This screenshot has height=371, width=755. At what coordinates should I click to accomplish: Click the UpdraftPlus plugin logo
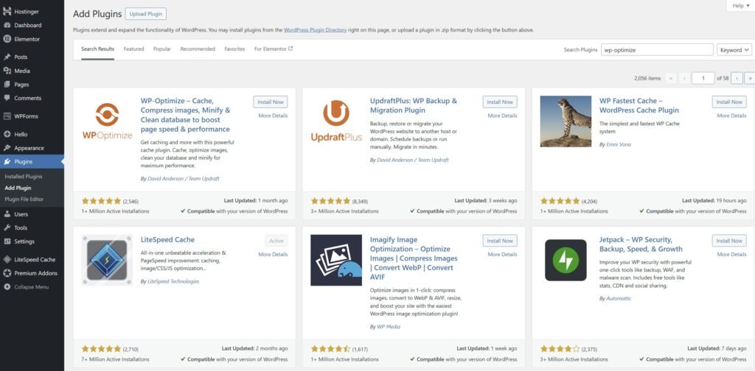coord(336,121)
